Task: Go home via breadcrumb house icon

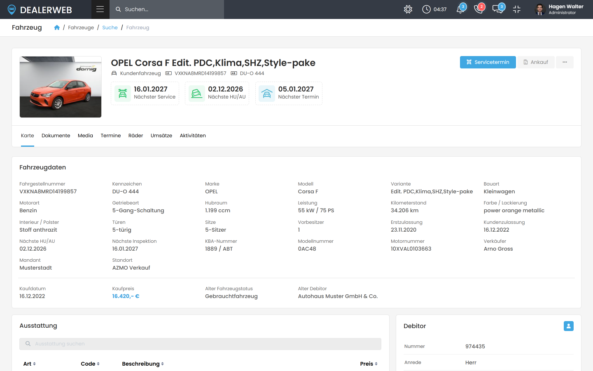Action: (x=57, y=28)
